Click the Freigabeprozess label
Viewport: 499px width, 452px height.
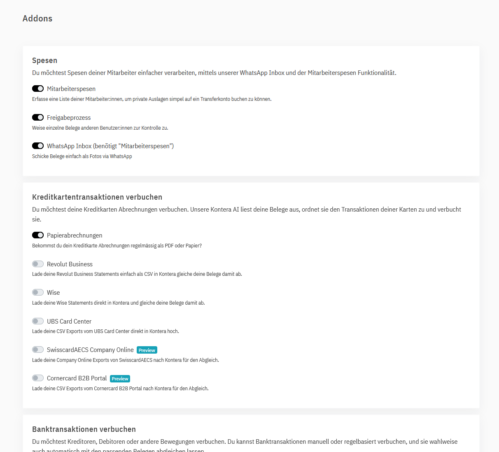coord(69,118)
